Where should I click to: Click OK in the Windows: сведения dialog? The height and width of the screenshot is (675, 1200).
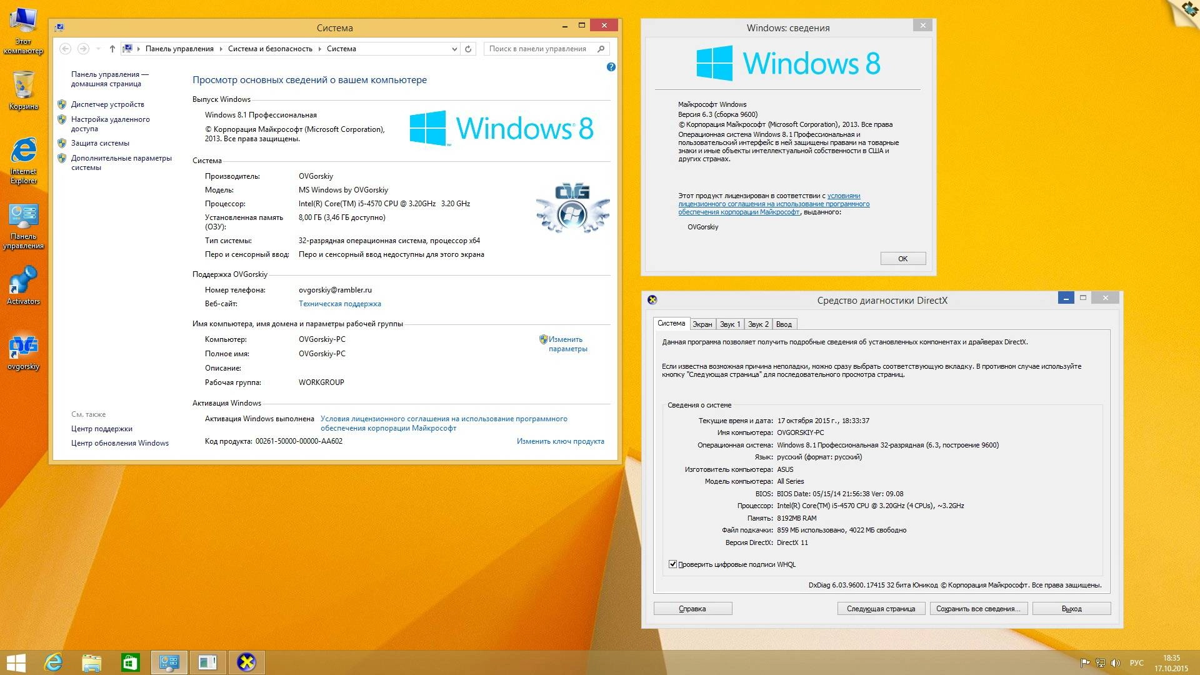[x=903, y=259]
